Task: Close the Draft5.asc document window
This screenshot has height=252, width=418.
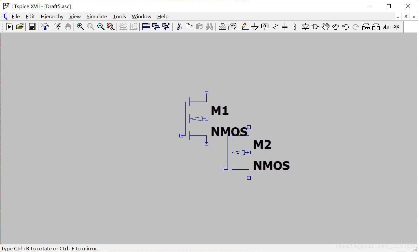Action: click(x=414, y=17)
